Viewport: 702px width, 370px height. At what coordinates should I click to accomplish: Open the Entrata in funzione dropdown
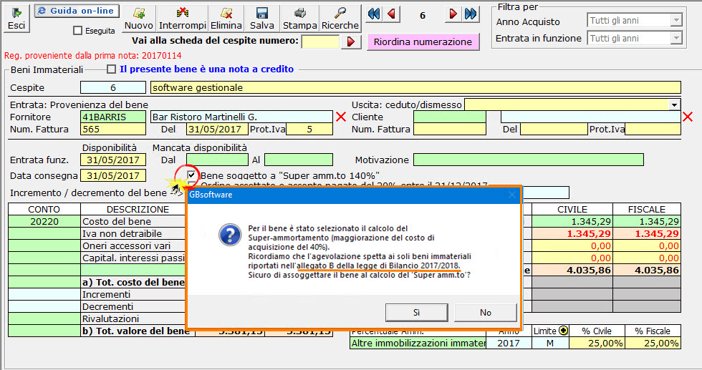pos(676,39)
